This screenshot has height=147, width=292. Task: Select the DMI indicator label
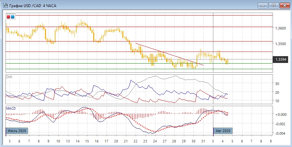9,77
